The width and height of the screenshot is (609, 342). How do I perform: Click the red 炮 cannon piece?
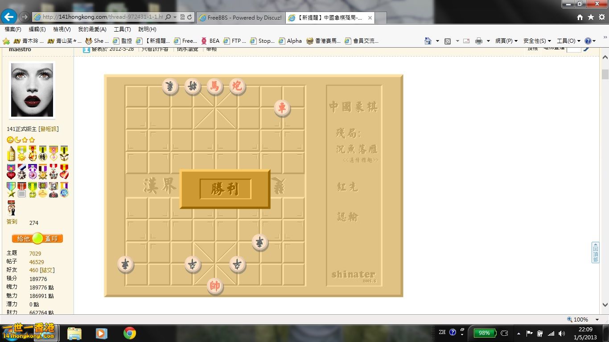[x=237, y=85]
